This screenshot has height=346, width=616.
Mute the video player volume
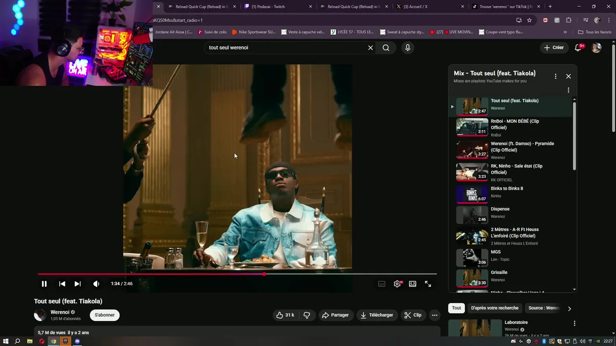coord(96,284)
